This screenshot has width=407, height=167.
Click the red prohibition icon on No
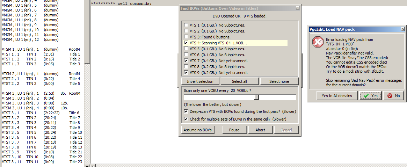tap(390, 96)
